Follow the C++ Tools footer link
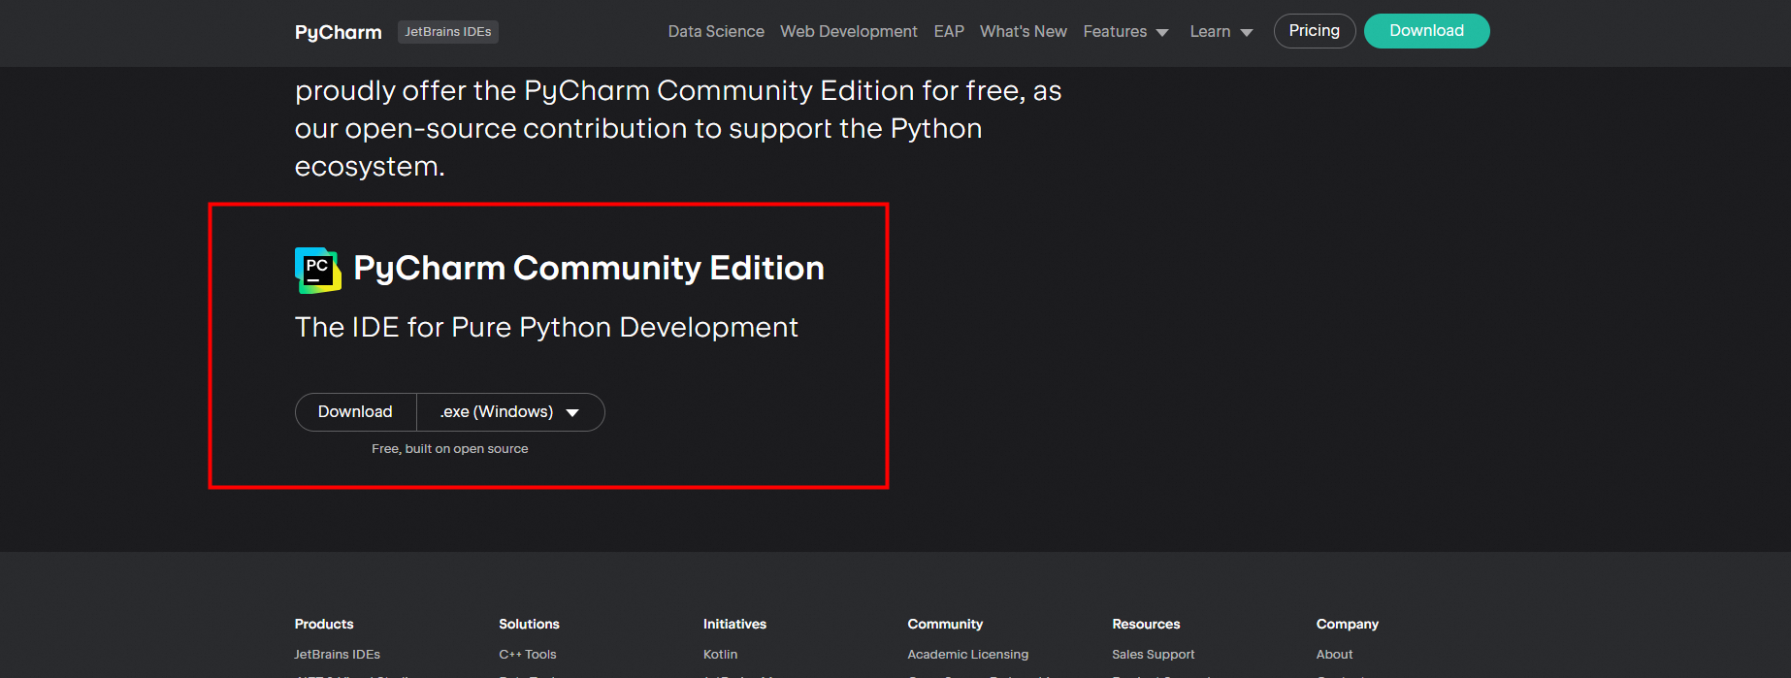 point(528,655)
